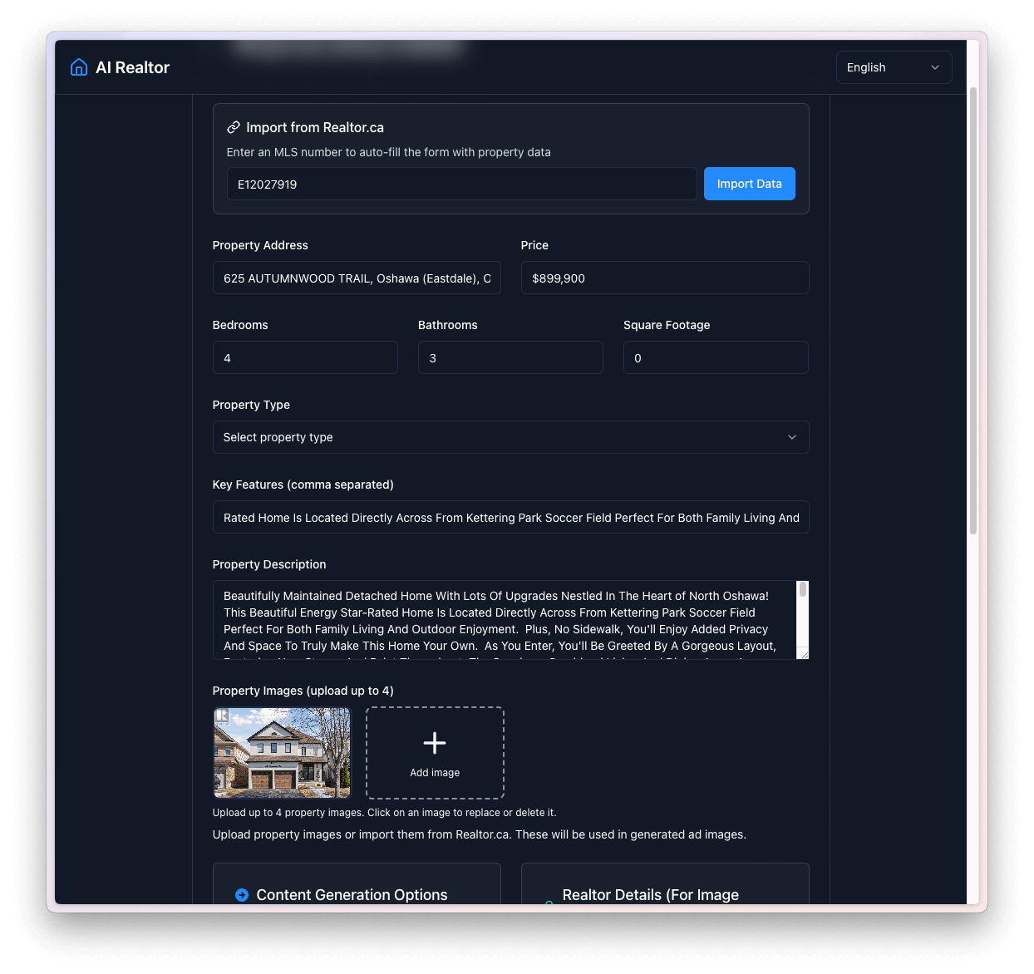The height and width of the screenshot is (974, 1034).
Task: Click the AI Realtor home logo icon
Action: [79, 67]
